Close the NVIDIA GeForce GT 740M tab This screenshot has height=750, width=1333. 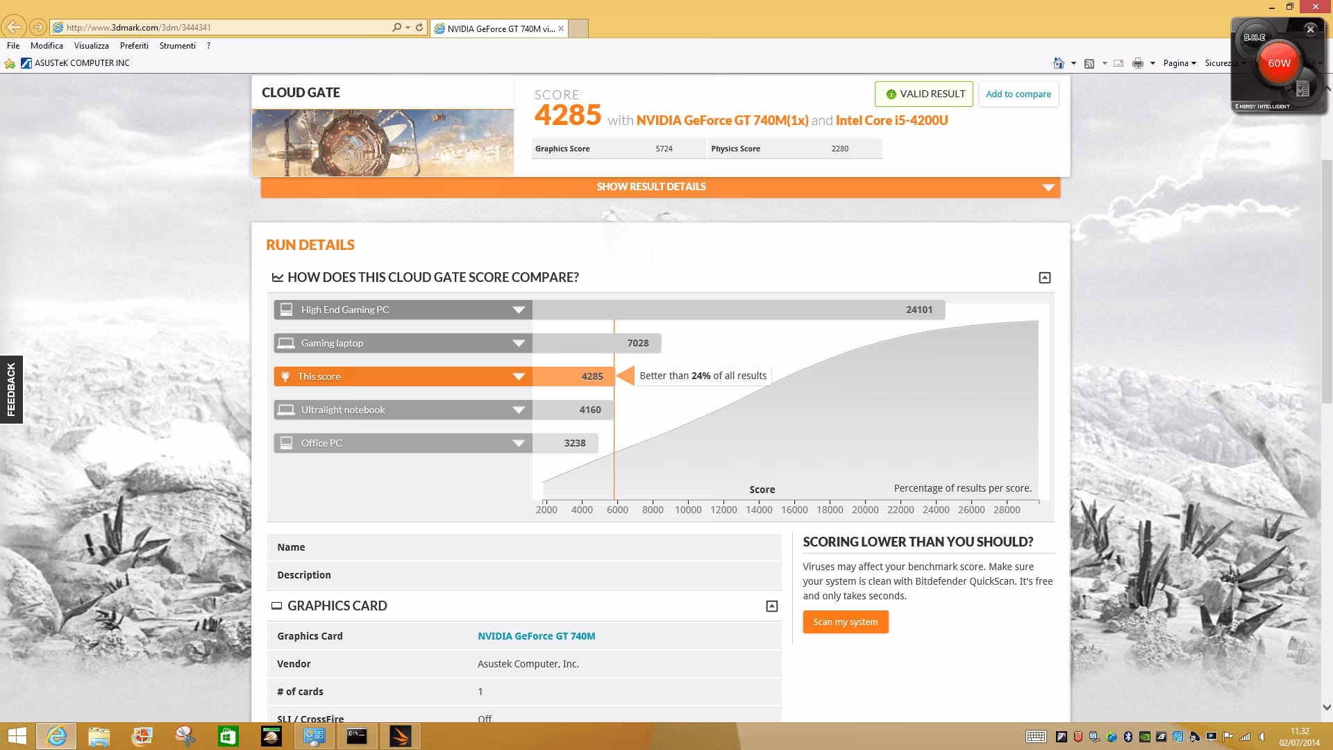561,28
